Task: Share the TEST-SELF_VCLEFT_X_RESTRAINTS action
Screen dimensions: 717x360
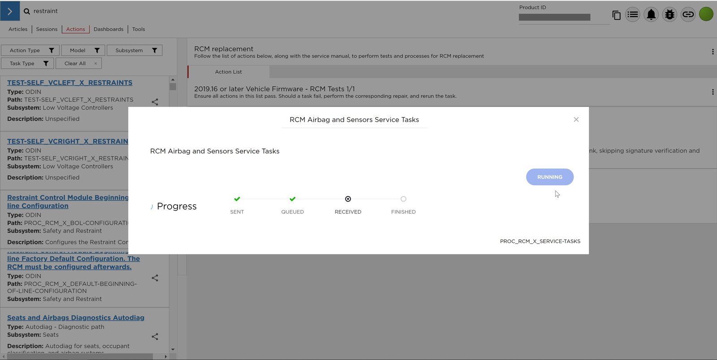Action: (x=155, y=102)
